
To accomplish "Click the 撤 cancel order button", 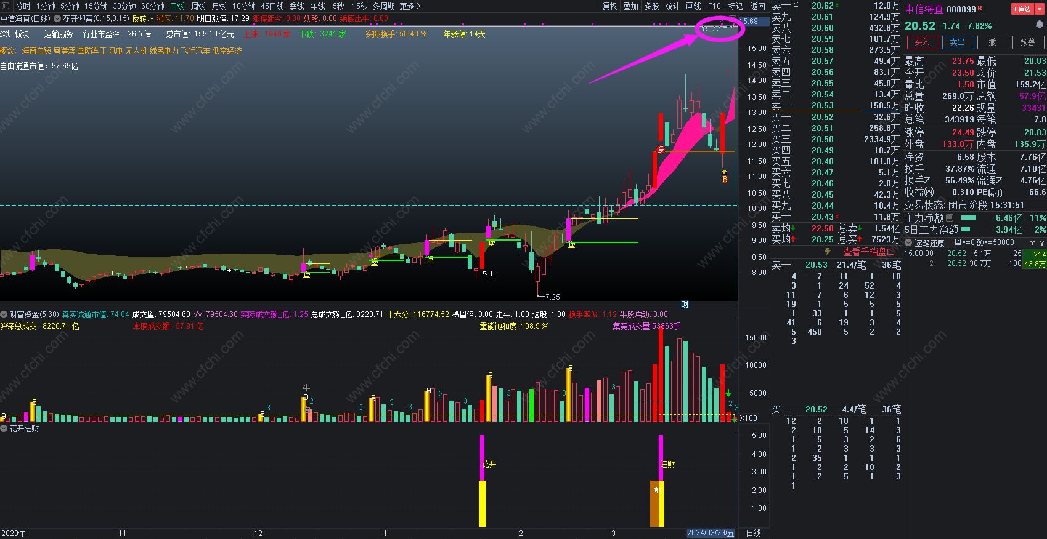I will pos(992,42).
